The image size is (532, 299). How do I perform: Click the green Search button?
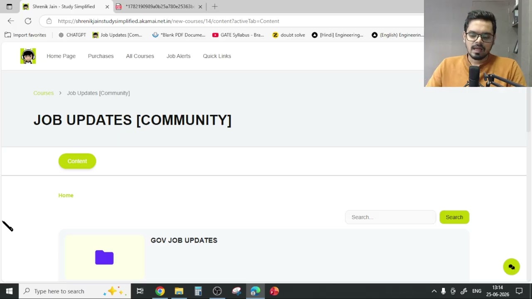tap(454, 217)
